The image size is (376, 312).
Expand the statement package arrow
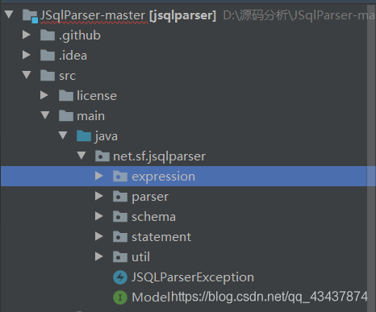(x=99, y=236)
